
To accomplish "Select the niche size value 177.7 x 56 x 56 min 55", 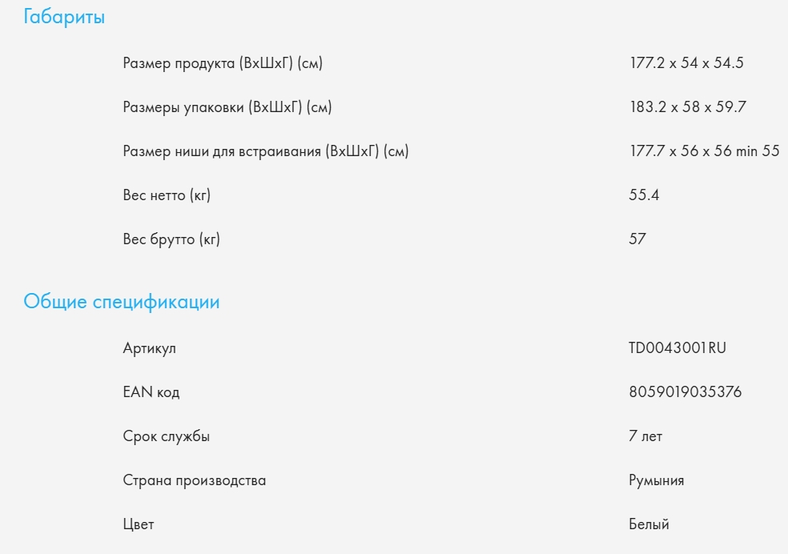I will point(704,151).
